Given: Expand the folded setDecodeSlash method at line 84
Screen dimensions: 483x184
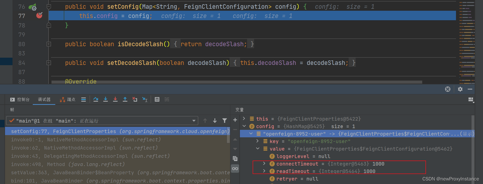Looking at the screenshot, I should tap(49, 63).
